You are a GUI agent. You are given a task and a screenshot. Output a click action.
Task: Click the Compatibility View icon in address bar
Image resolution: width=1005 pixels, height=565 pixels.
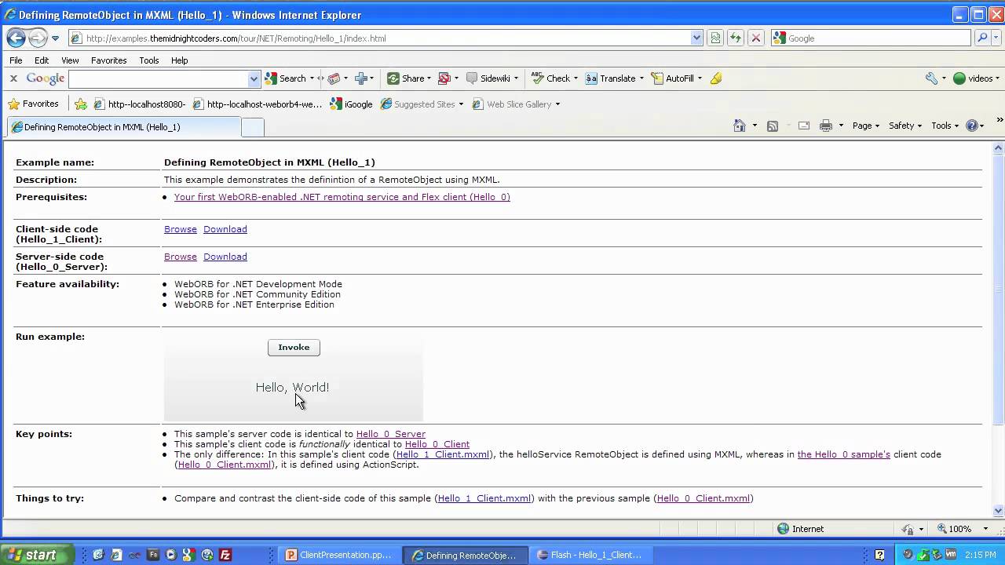714,38
